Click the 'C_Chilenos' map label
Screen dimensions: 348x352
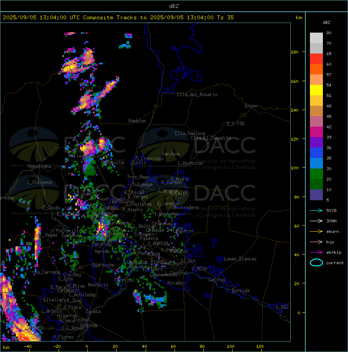click(40, 182)
